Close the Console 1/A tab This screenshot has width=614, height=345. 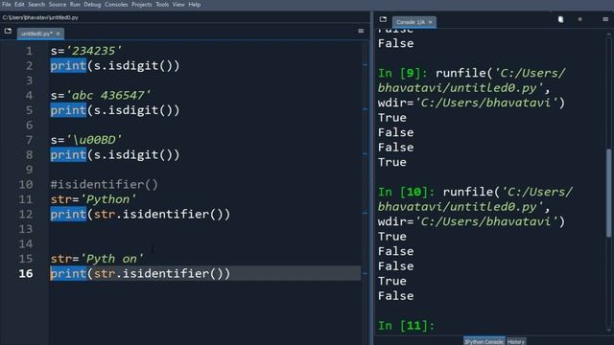pos(431,22)
